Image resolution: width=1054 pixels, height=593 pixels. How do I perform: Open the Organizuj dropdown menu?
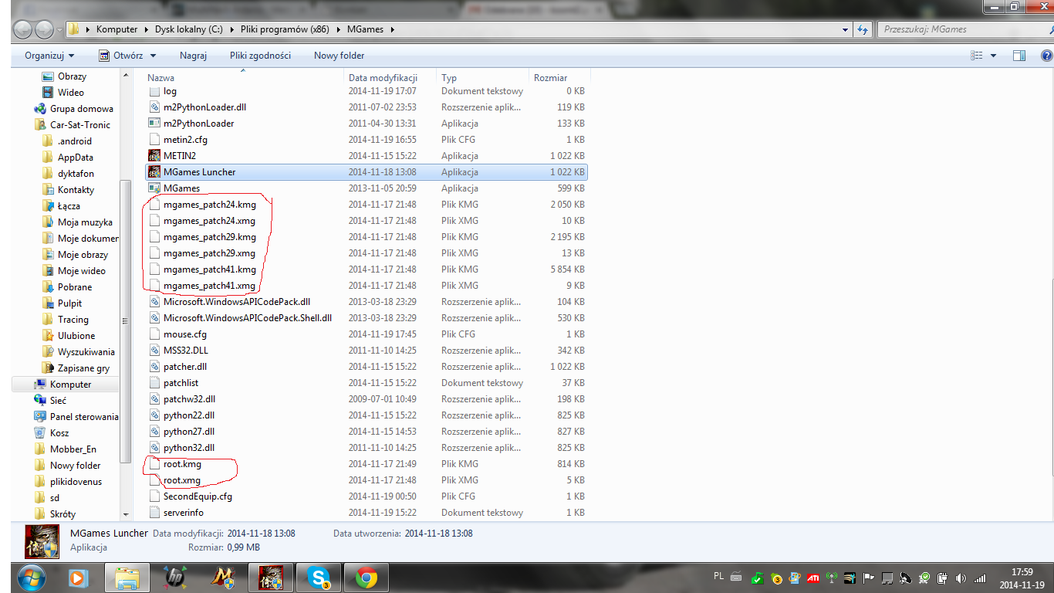[x=49, y=56]
